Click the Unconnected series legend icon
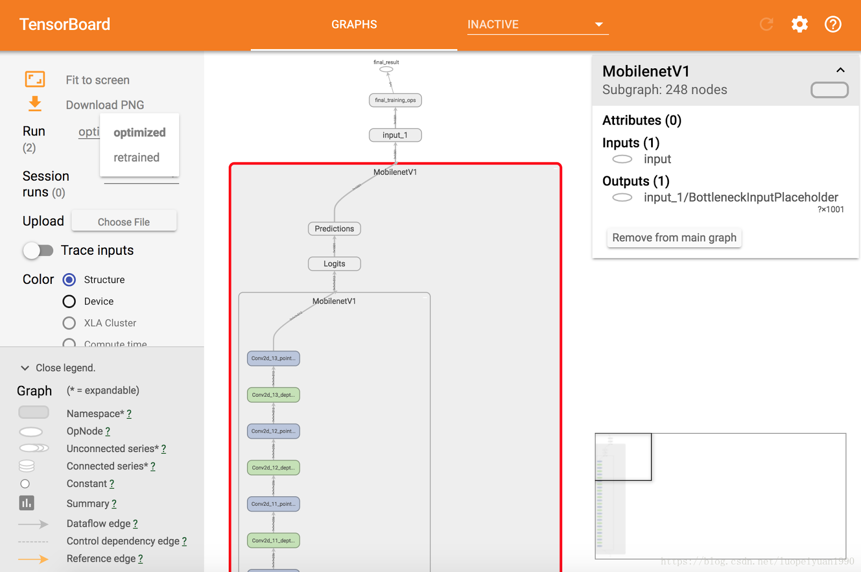Image resolution: width=861 pixels, height=572 pixels. point(33,448)
